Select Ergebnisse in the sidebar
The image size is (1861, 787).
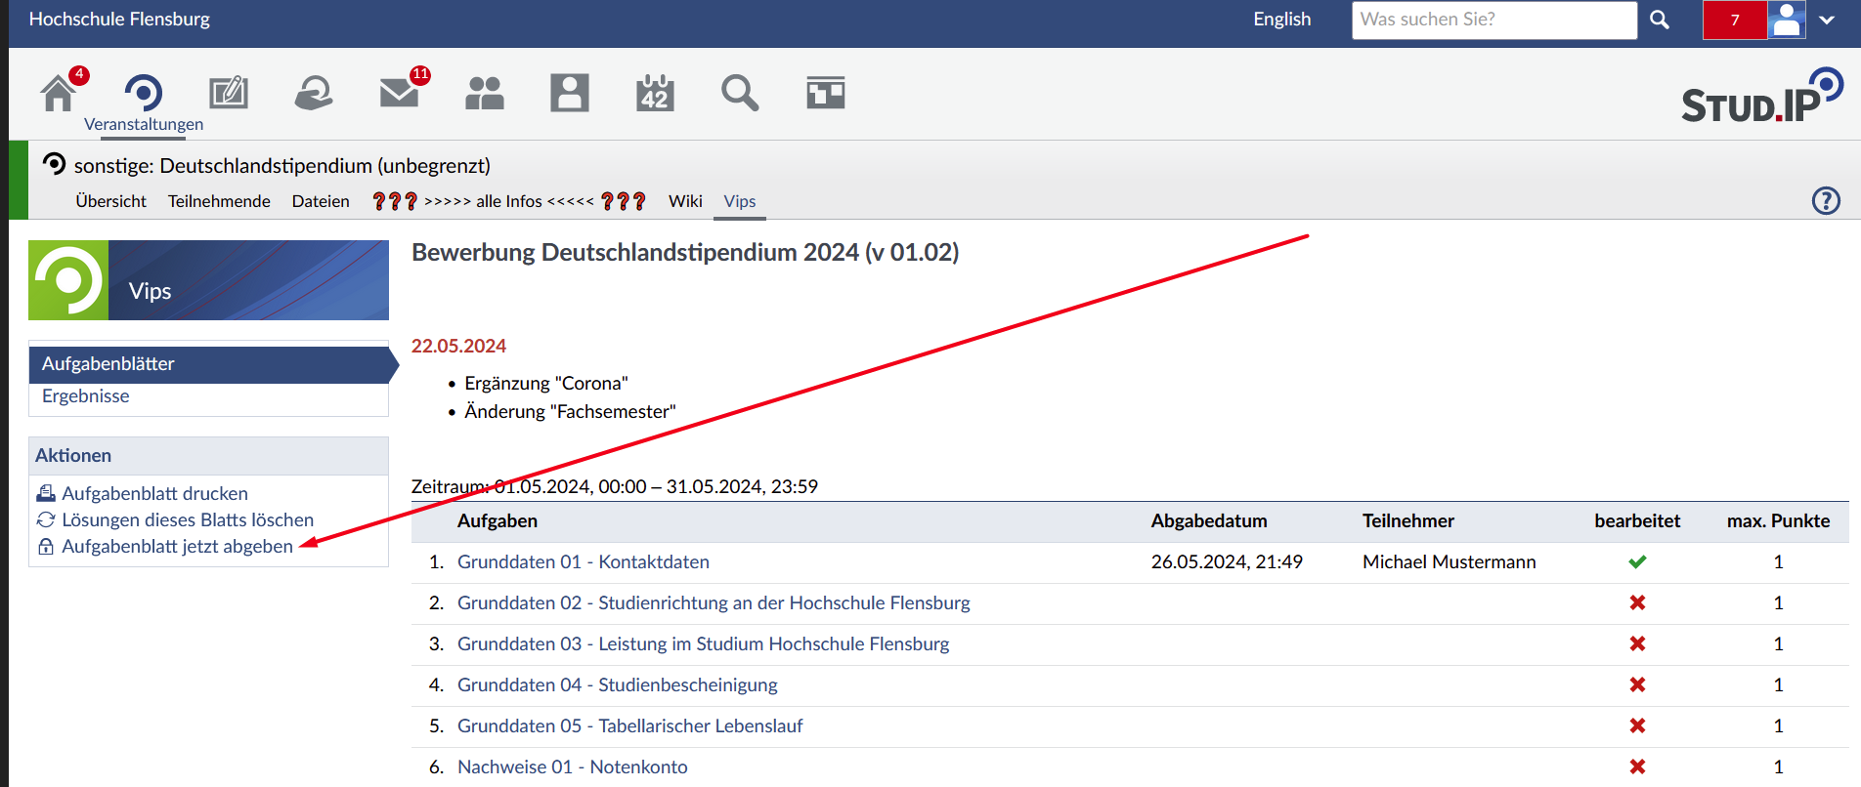86,396
